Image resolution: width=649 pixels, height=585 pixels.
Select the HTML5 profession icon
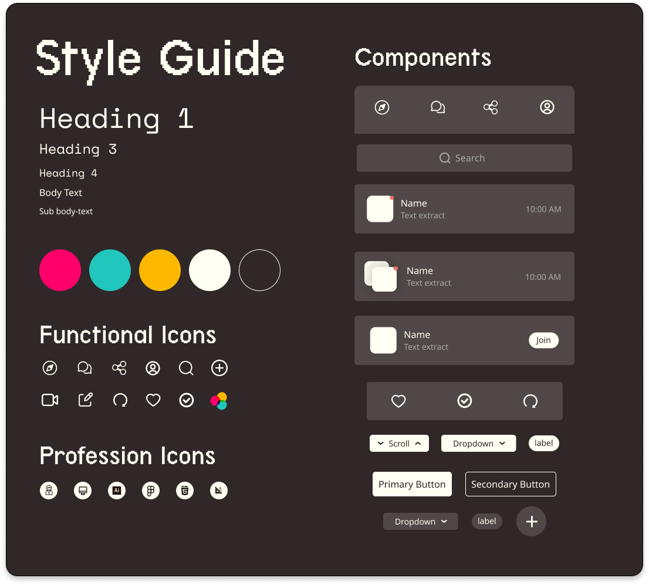tap(185, 491)
